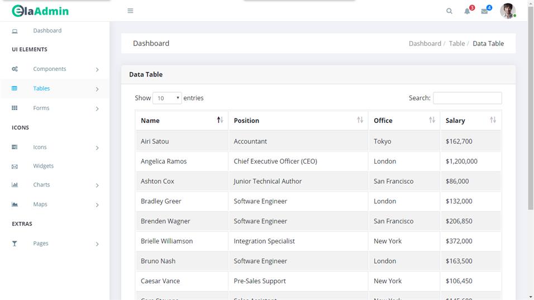The image size is (534, 300).
Task: Select Tables in the sidebar menu
Action: click(41, 88)
